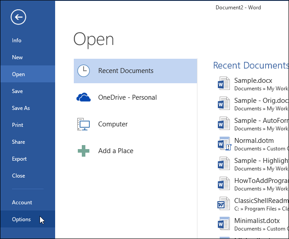This screenshot has width=289, height=239.
Task: Open the HowToAddProgram recent document
Action: coord(261,181)
